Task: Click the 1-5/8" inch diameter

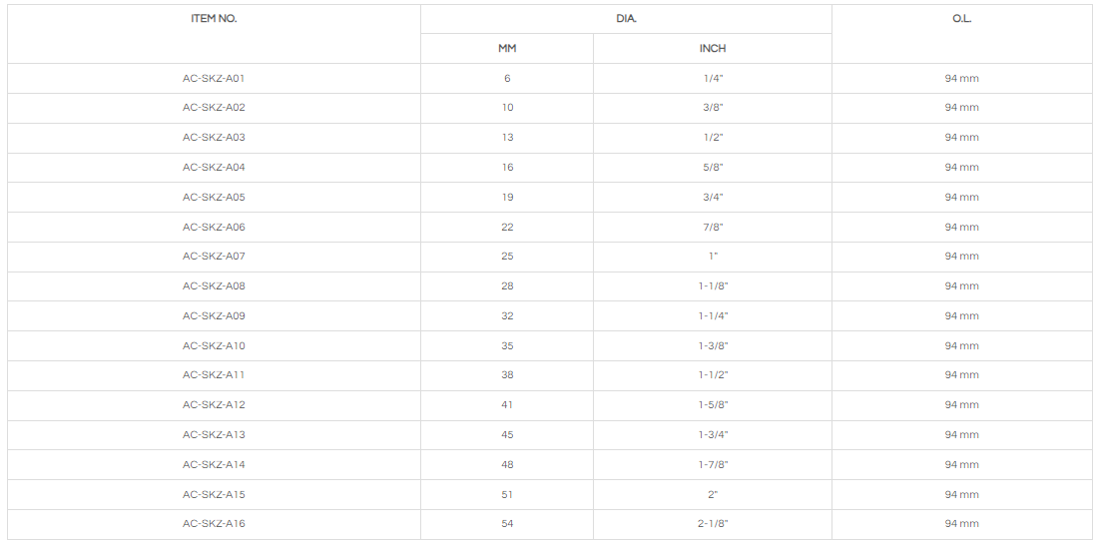Action: (713, 405)
